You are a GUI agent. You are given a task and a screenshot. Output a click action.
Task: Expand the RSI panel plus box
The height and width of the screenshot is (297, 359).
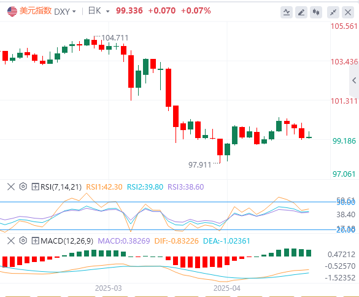(x=35, y=187)
